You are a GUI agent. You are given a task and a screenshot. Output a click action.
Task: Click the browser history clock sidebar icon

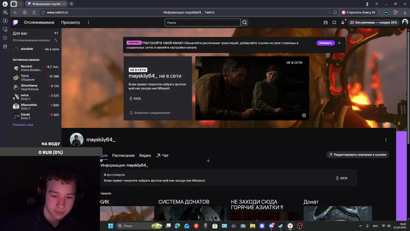coord(5,38)
